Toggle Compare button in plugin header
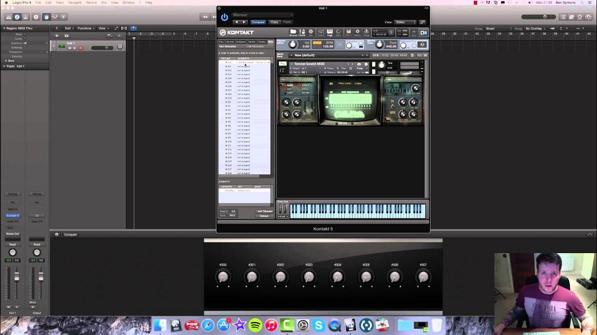This screenshot has width=597, height=335. (258, 22)
